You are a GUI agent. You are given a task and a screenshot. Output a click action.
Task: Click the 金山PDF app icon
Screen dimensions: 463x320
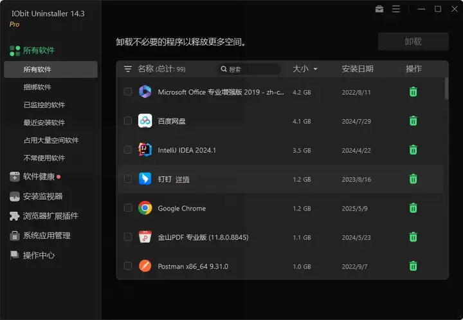click(x=145, y=236)
